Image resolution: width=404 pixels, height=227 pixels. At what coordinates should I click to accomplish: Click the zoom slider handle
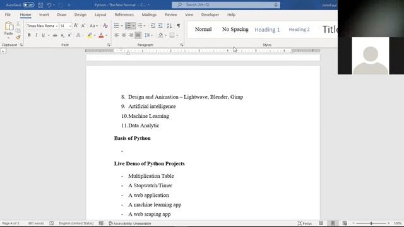coord(371,223)
